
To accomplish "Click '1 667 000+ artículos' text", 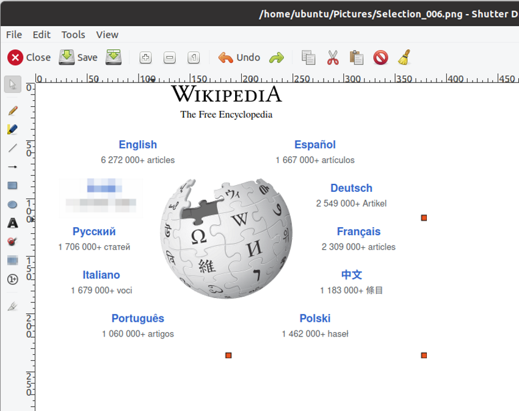I will (x=315, y=160).
